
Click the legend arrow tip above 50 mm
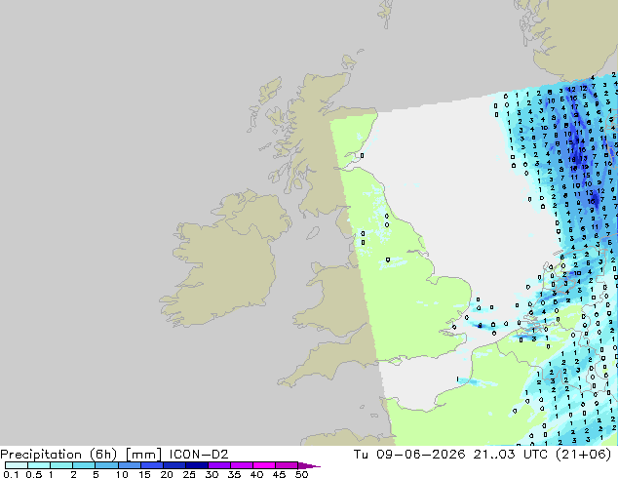(x=309, y=465)
